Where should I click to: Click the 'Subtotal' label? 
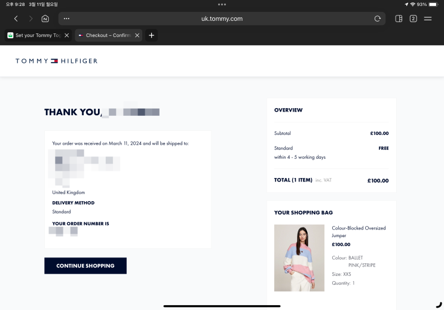coord(282,133)
